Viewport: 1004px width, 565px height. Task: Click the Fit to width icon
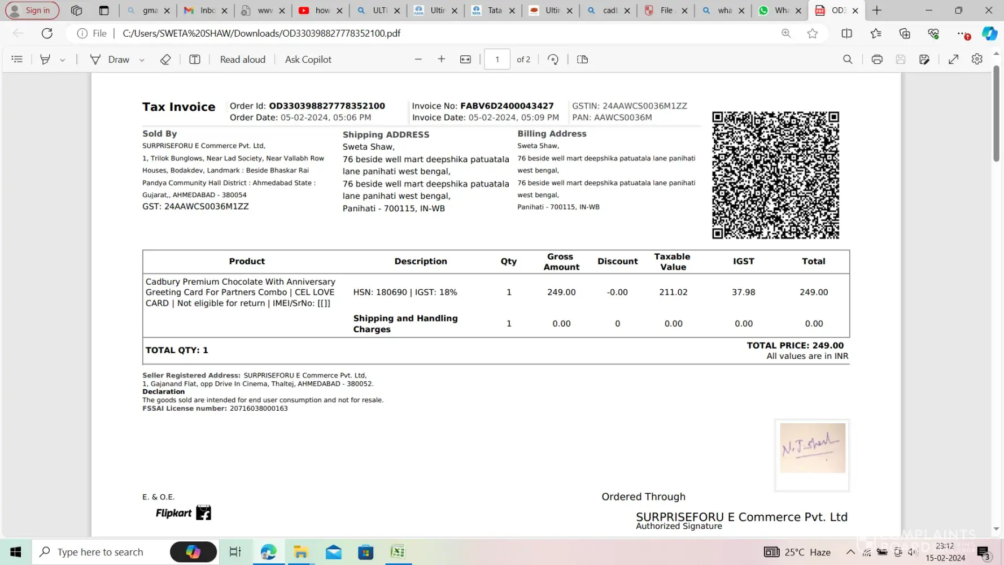pyautogui.click(x=465, y=59)
